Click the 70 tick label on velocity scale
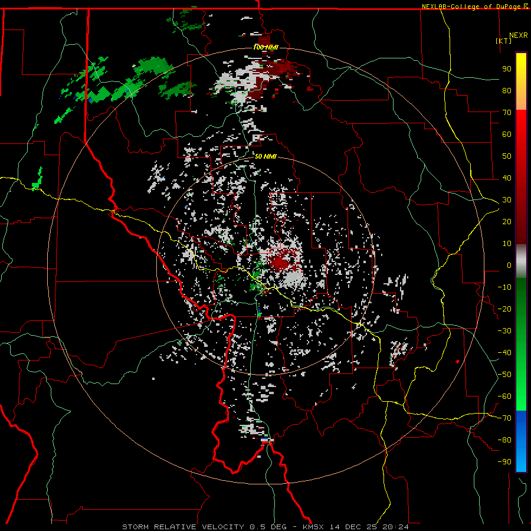531x531 pixels. 507,113
